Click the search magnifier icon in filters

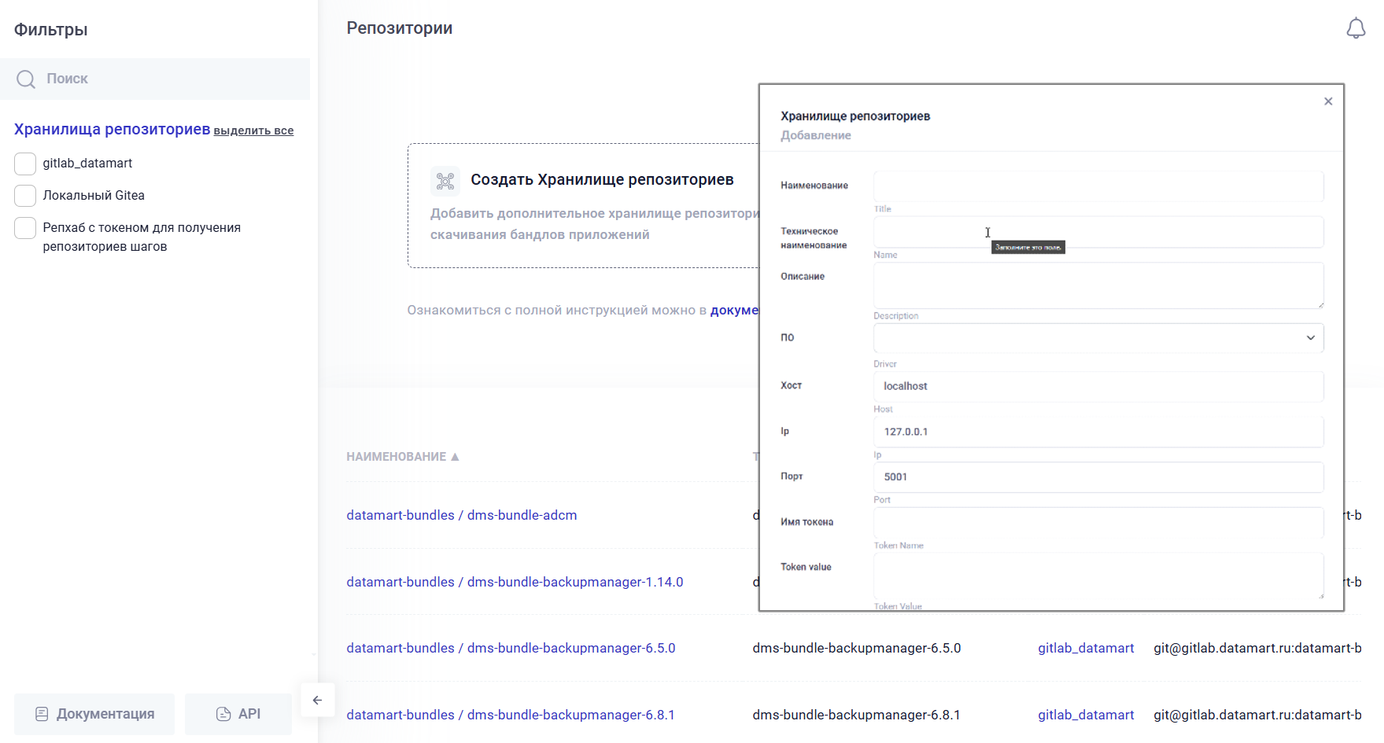26,79
